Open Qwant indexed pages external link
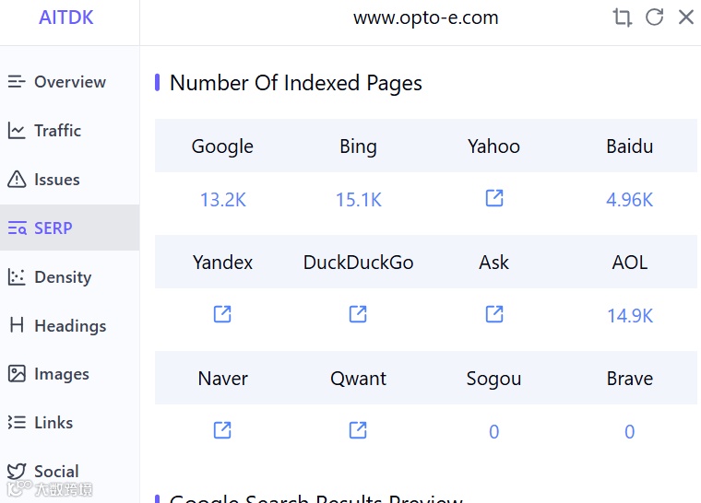 [x=358, y=430]
